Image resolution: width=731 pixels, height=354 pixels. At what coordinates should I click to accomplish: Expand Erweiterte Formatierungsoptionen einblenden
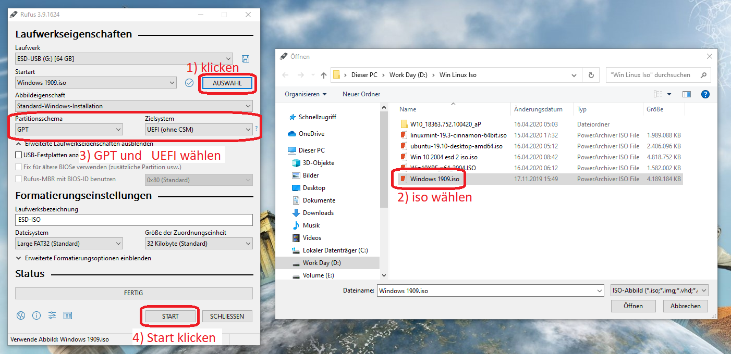coord(84,258)
